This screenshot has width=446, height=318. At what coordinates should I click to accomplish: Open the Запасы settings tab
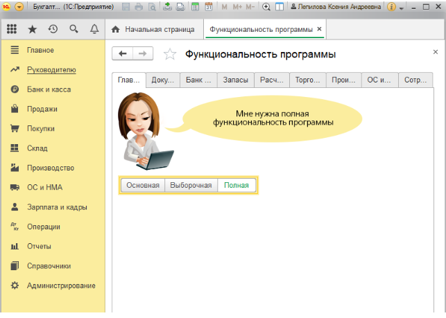pos(236,80)
